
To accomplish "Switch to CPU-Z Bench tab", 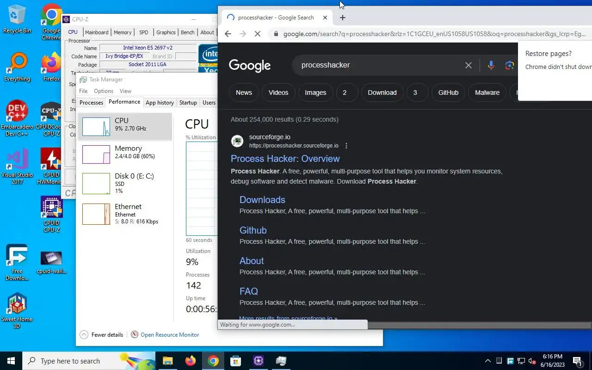I will [x=187, y=32].
